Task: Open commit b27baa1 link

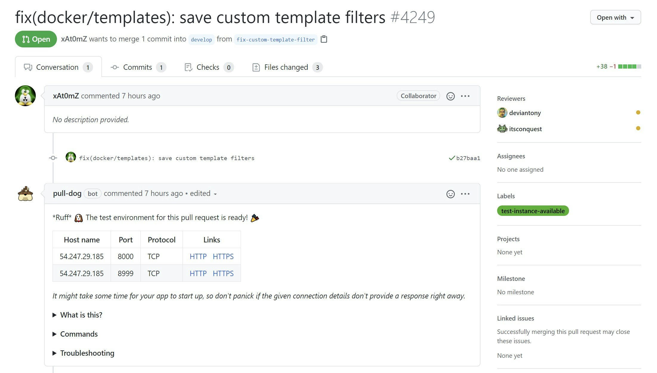Action: [468, 158]
